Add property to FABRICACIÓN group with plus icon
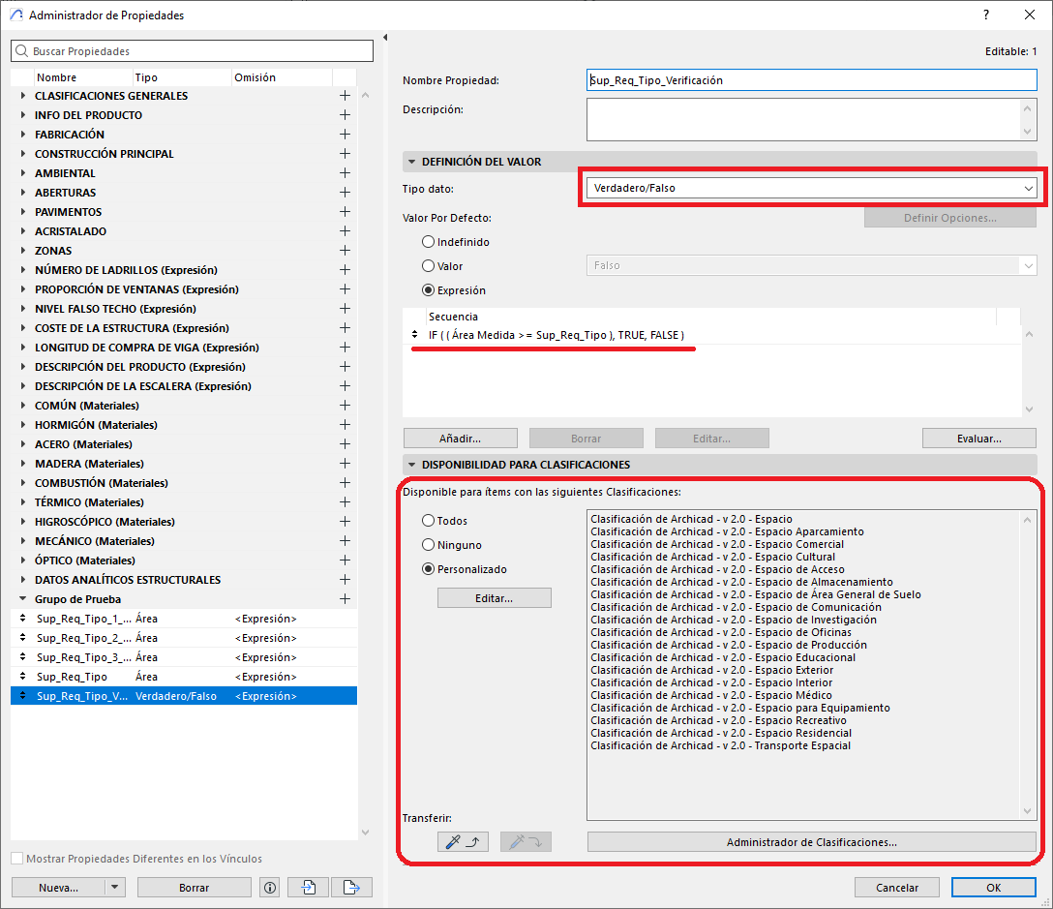1053x909 pixels. point(345,135)
